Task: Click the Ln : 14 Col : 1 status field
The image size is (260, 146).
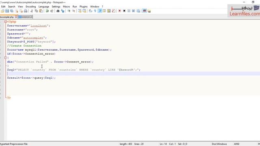Action: (x=168, y=144)
